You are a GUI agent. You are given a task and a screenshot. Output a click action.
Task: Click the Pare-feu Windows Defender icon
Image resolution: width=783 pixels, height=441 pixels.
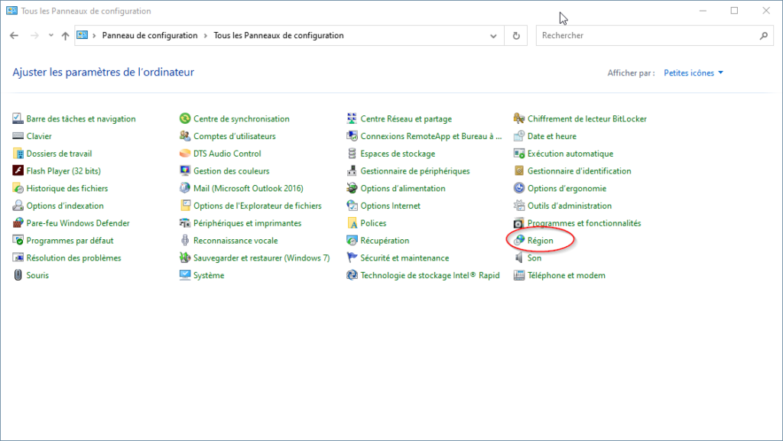(18, 223)
